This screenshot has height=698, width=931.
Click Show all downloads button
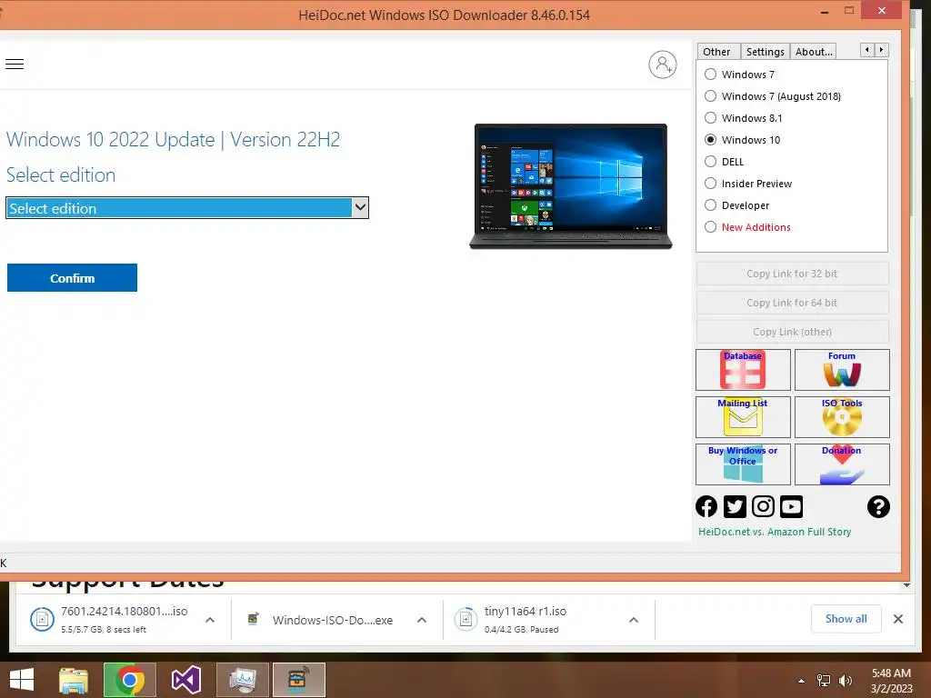click(x=846, y=619)
